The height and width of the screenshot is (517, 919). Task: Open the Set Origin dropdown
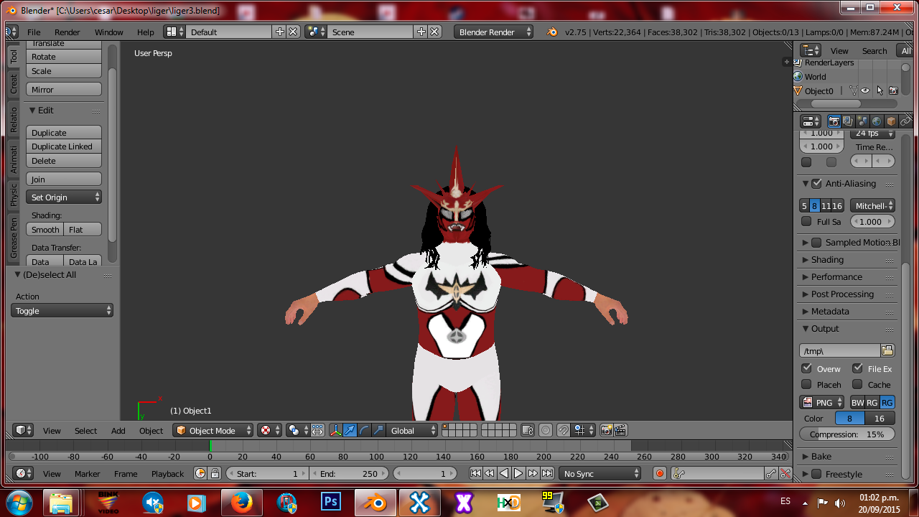pyautogui.click(x=64, y=197)
